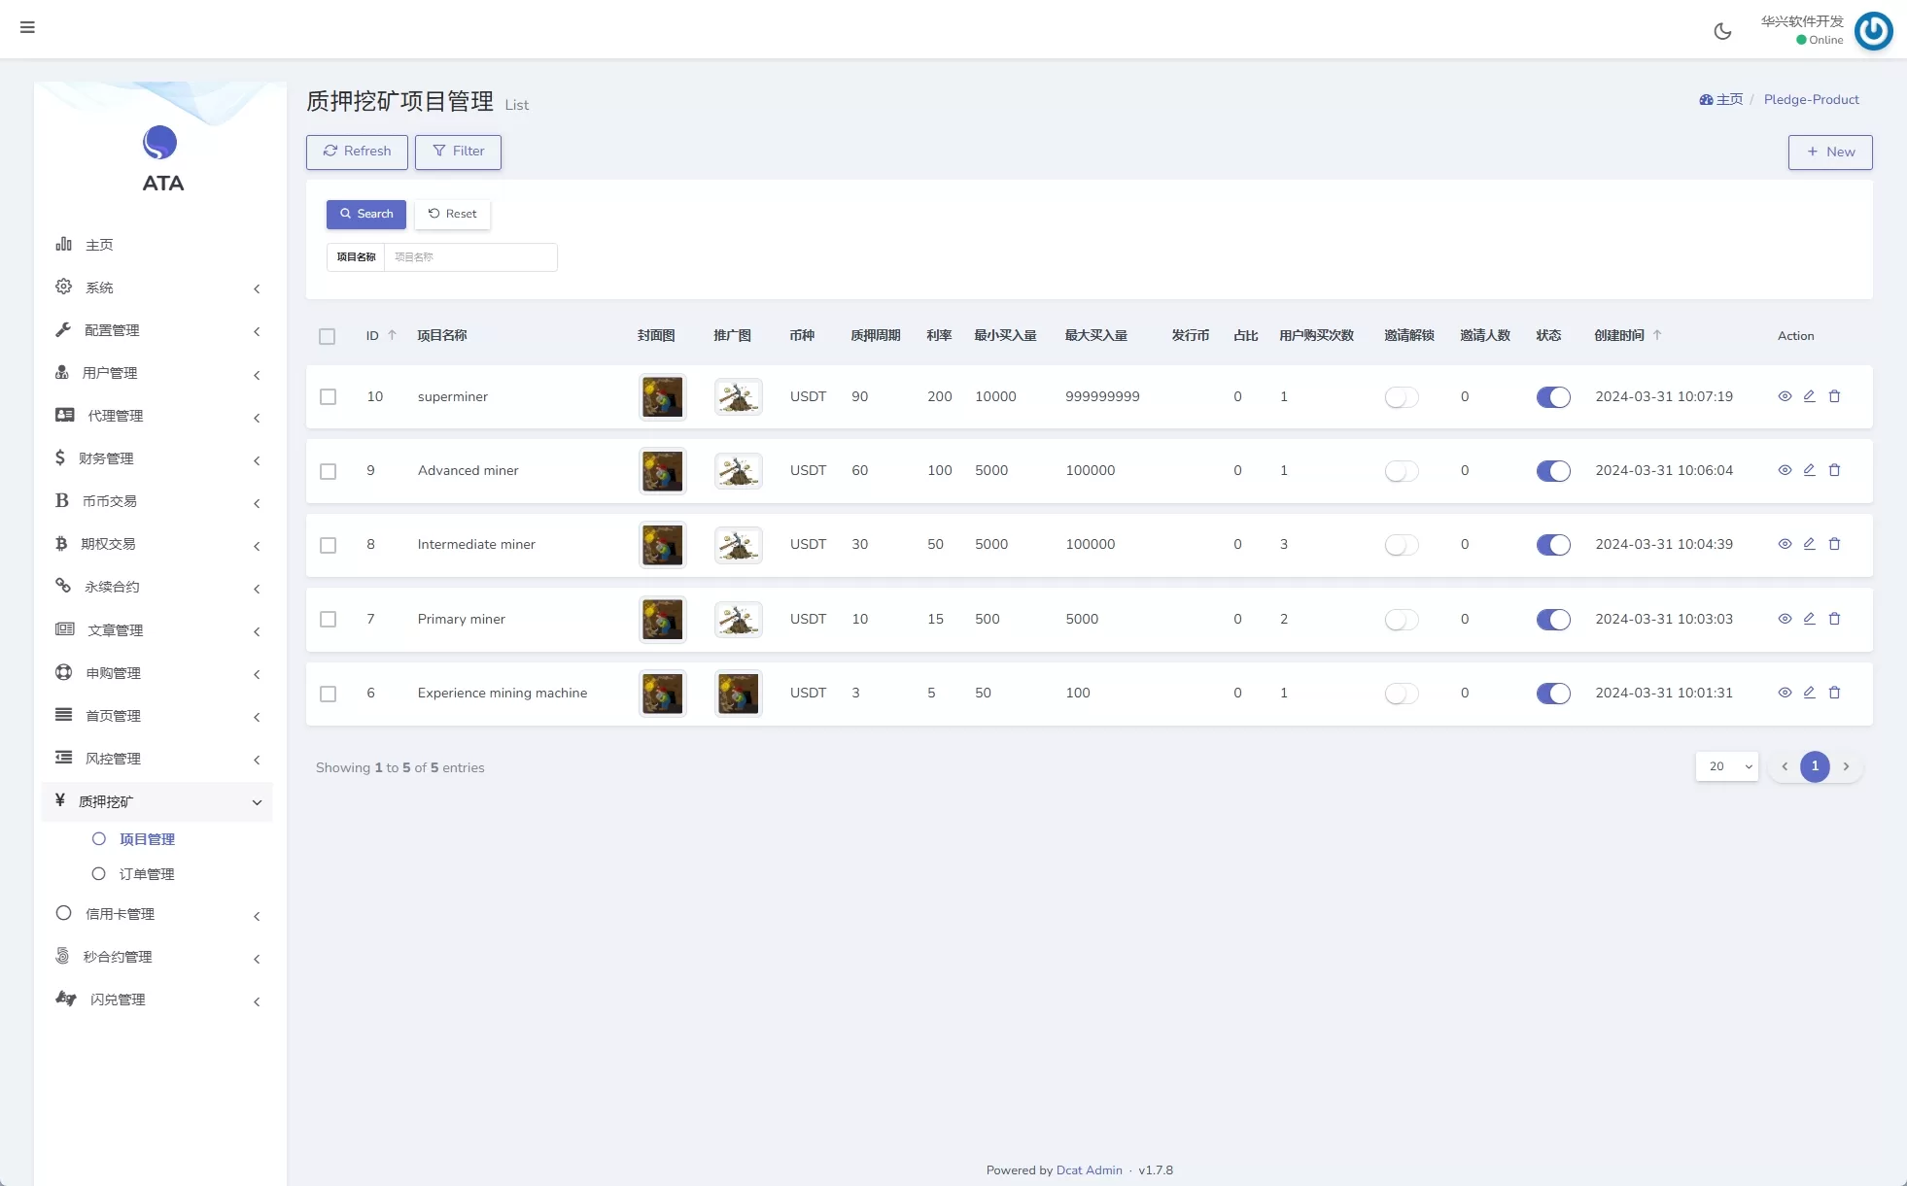Open the page size dropdown showing 20

(x=1726, y=766)
